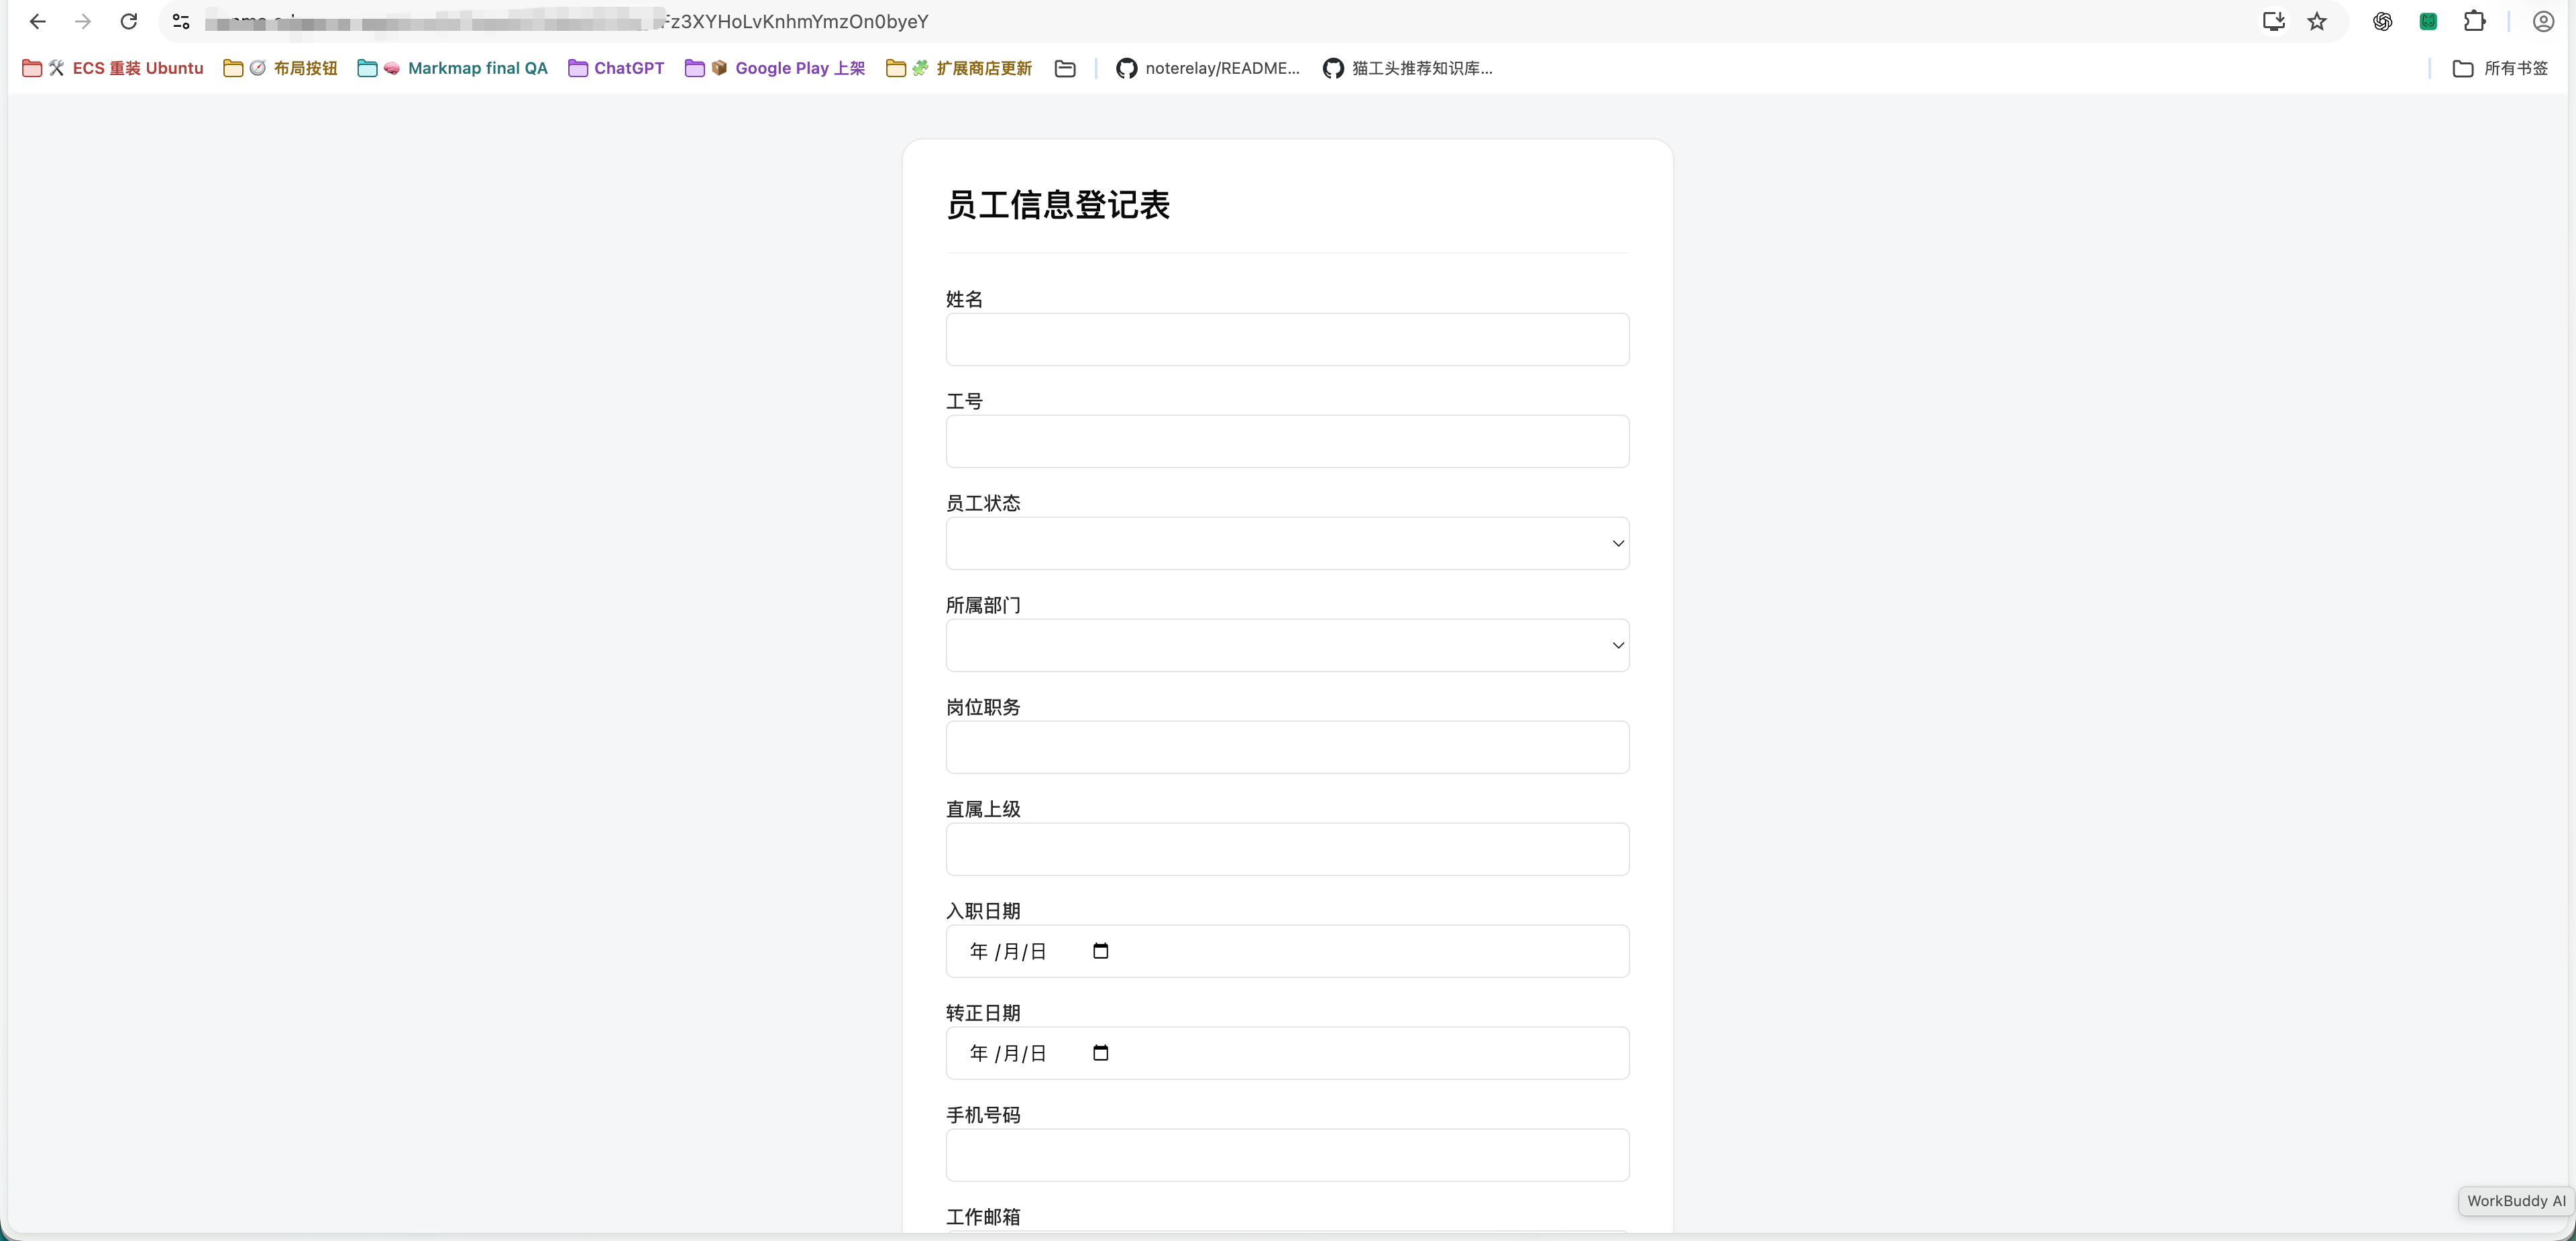2576x1241 pixels.
Task: Open the Markmap final QA bookmark folder
Action: [x=453, y=68]
